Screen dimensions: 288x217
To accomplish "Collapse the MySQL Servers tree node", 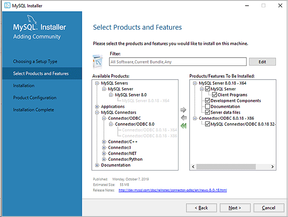I will 97,83.
